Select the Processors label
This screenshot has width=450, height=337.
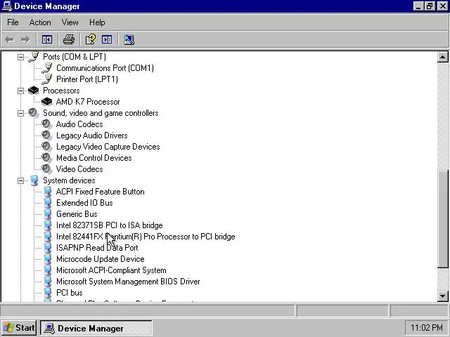pyautogui.click(x=61, y=91)
